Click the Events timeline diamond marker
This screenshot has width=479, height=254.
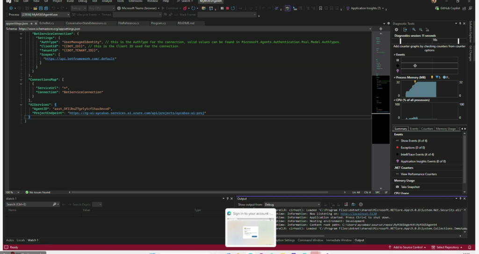(415, 65)
